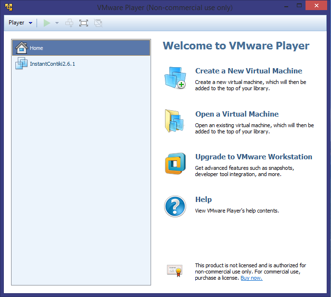
Task: Click the VMware Player title bar logo icon
Action: point(9,7)
